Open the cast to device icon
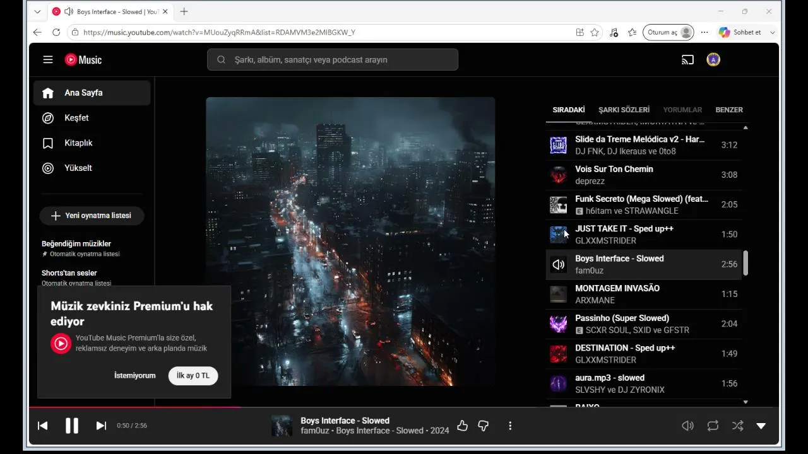Image resolution: width=808 pixels, height=454 pixels. point(687,60)
